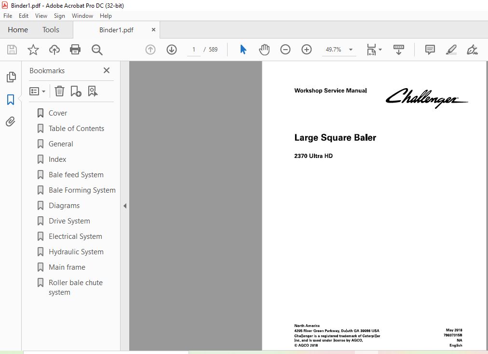Click the Large Square Baler heading
This screenshot has height=354, width=488.
tap(335, 138)
